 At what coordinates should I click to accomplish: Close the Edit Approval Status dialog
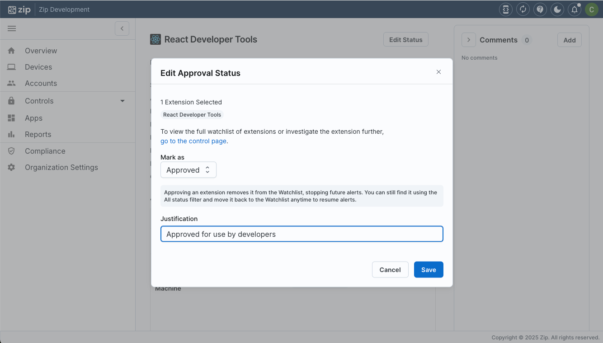(x=438, y=72)
